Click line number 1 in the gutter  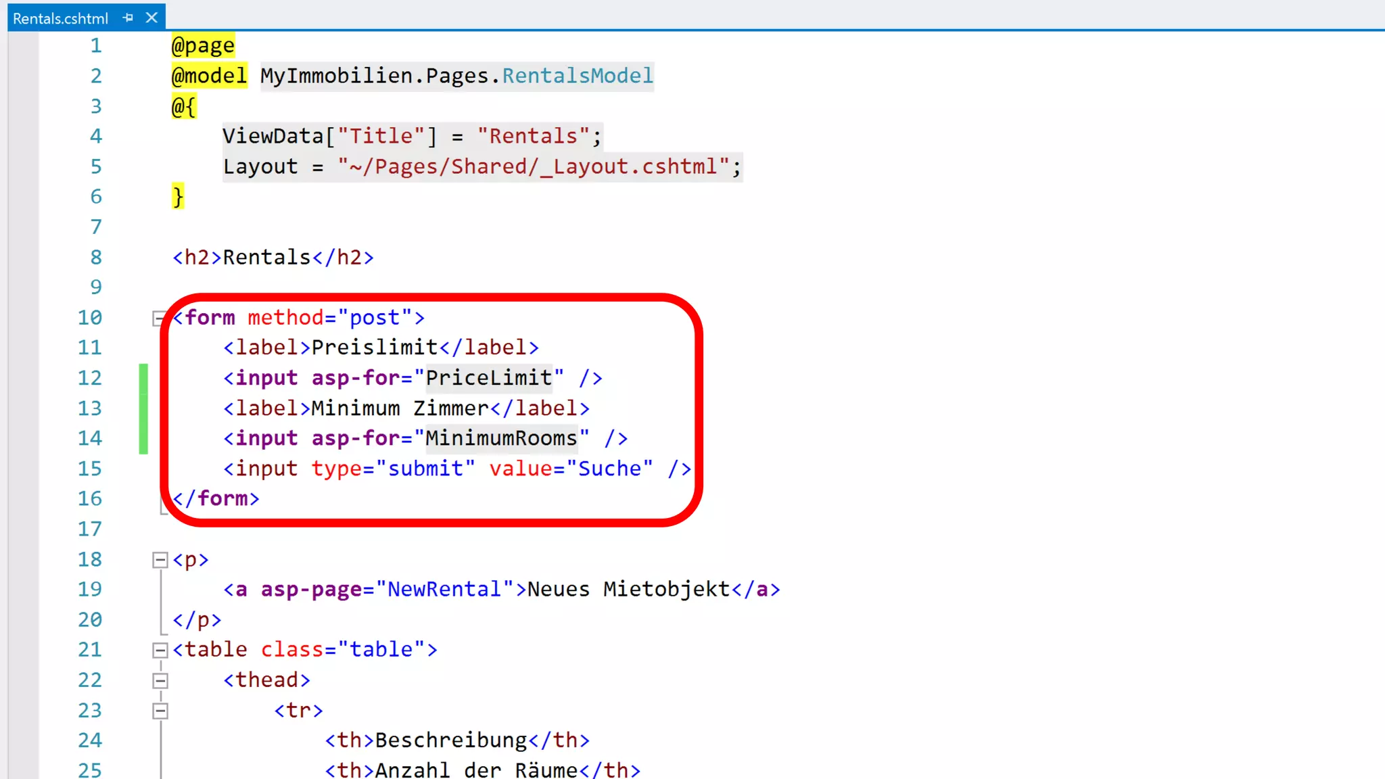point(96,46)
